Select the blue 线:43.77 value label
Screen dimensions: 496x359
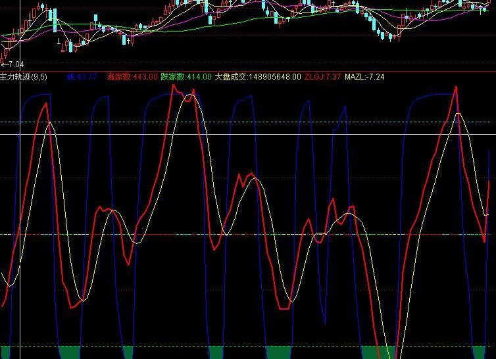82,77
